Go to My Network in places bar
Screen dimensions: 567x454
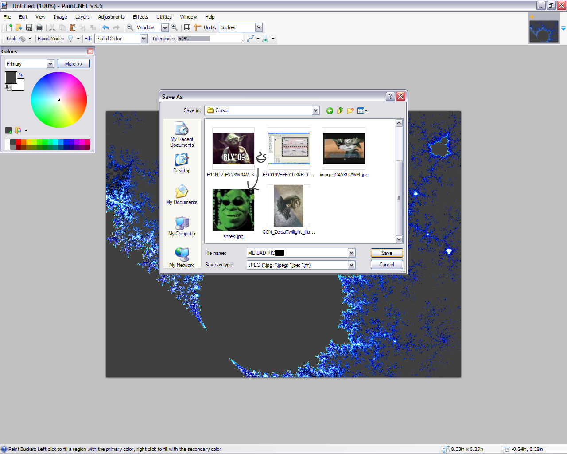click(x=182, y=258)
